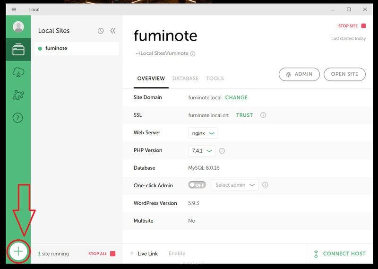Viewport: 378px width, 269px height.
Task: Enable Live Link
Action: pyautogui.click(x=177, y=253)
